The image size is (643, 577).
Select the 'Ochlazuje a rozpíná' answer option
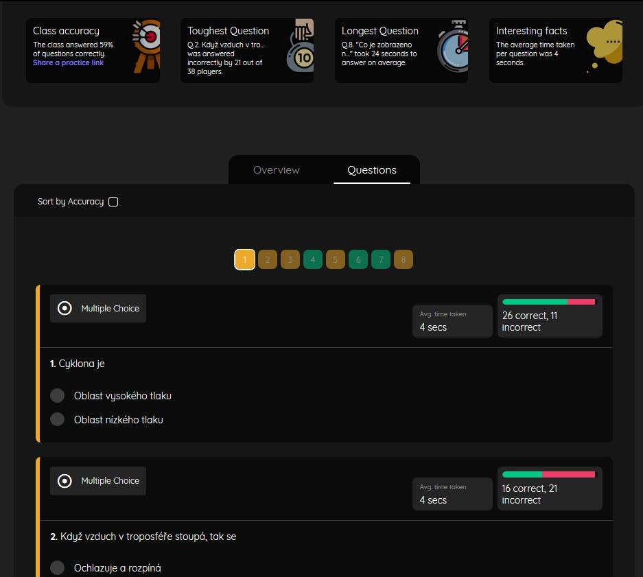click(x=58, y=568)
